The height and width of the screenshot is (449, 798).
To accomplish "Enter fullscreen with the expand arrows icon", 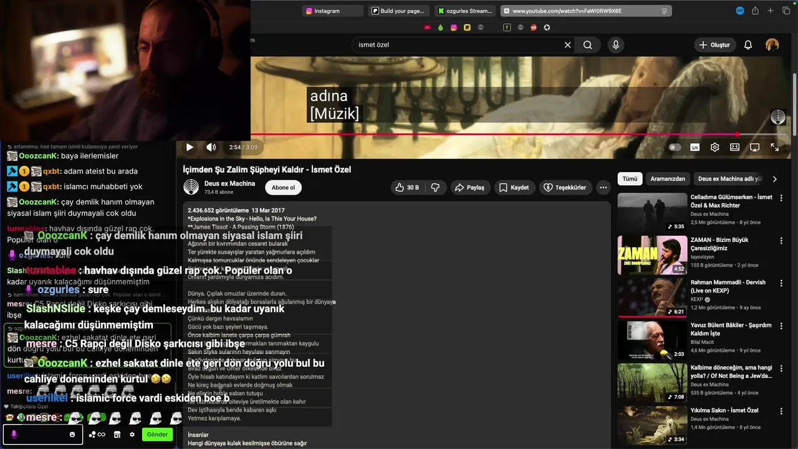I will [774, 147].
